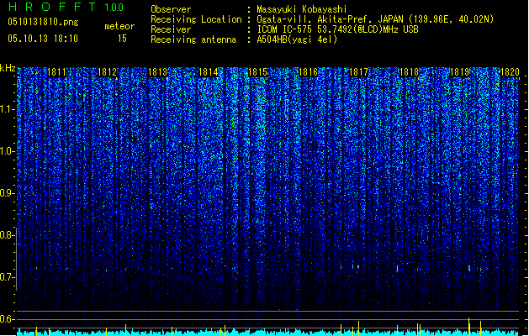Click the 1819 time marker
Screen dimensions: 529x336
[x=460, y=72]
